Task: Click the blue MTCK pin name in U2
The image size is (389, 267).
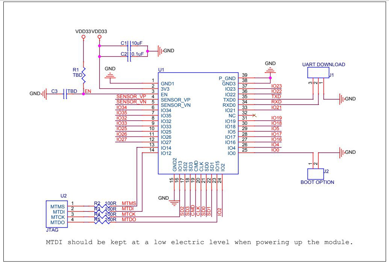Action: coord(58,217)
